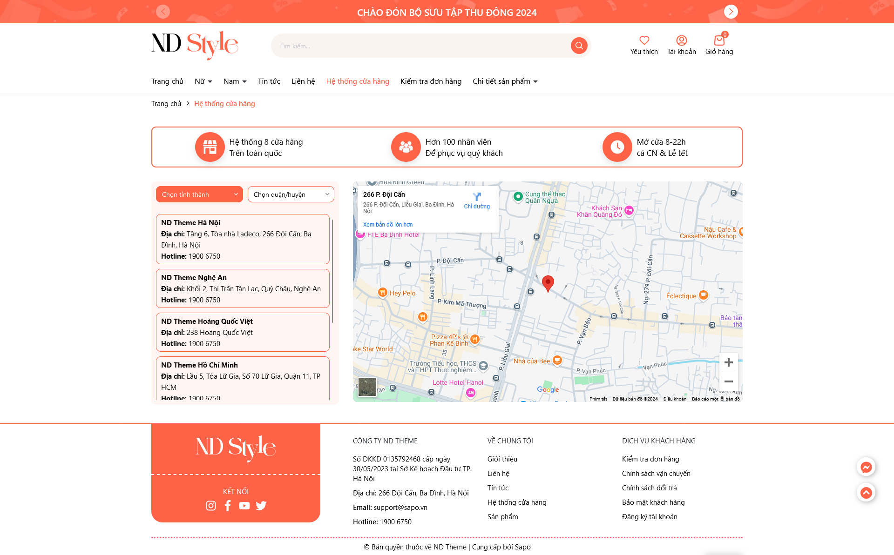Click the Trang chủ breadcrumb link
The image size is (894, 555).
[166, 104]
